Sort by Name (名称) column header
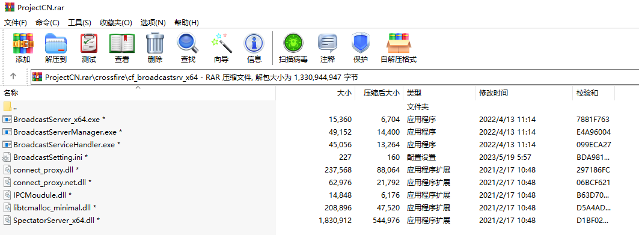The height and width of the screenshot is (235, 639). 138,93
